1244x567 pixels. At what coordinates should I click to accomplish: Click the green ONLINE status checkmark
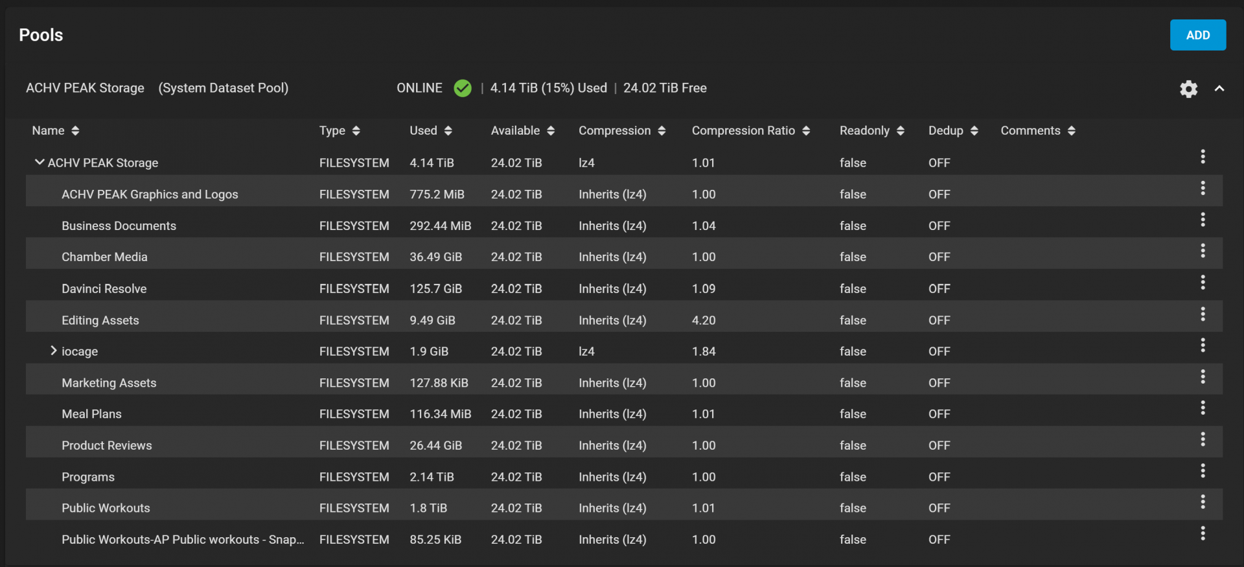point(463,88)
